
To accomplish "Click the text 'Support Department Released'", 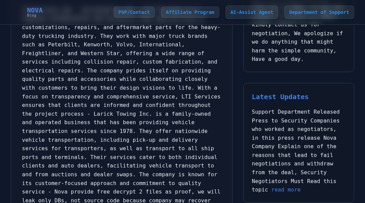I will pyautogui.click(x=296, y=112).
